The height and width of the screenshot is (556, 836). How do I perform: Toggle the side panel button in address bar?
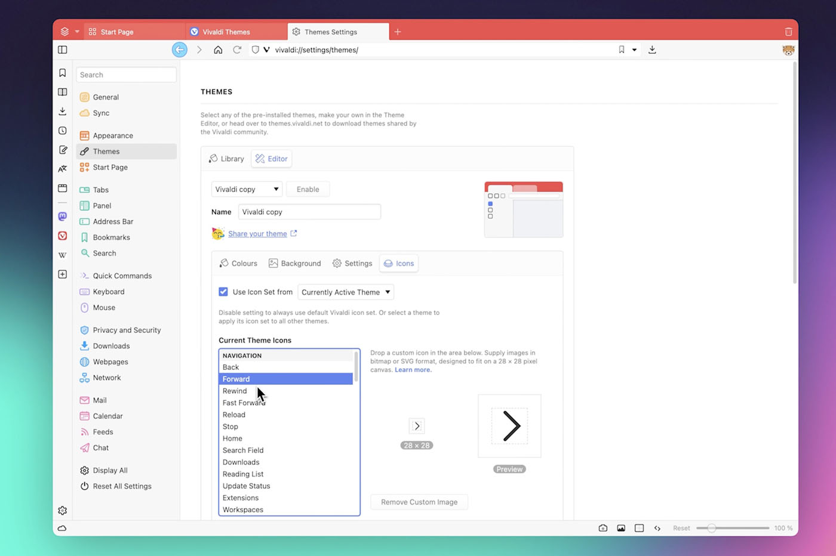point(63,50)
